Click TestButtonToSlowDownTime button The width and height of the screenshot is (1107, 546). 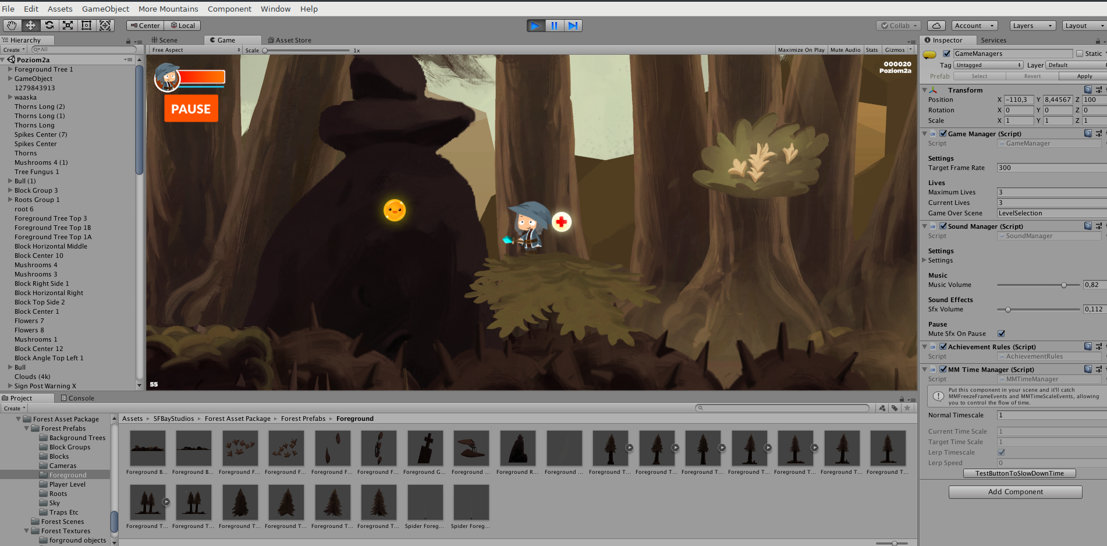(1019, 473)
